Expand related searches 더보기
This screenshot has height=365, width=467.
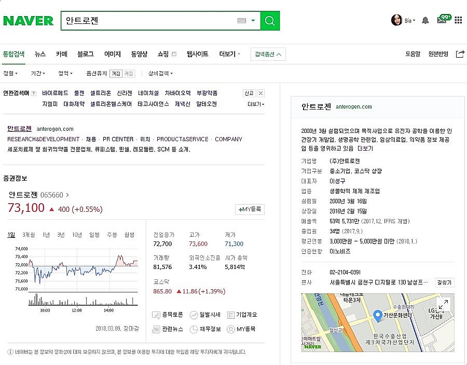tap(256, 104)
